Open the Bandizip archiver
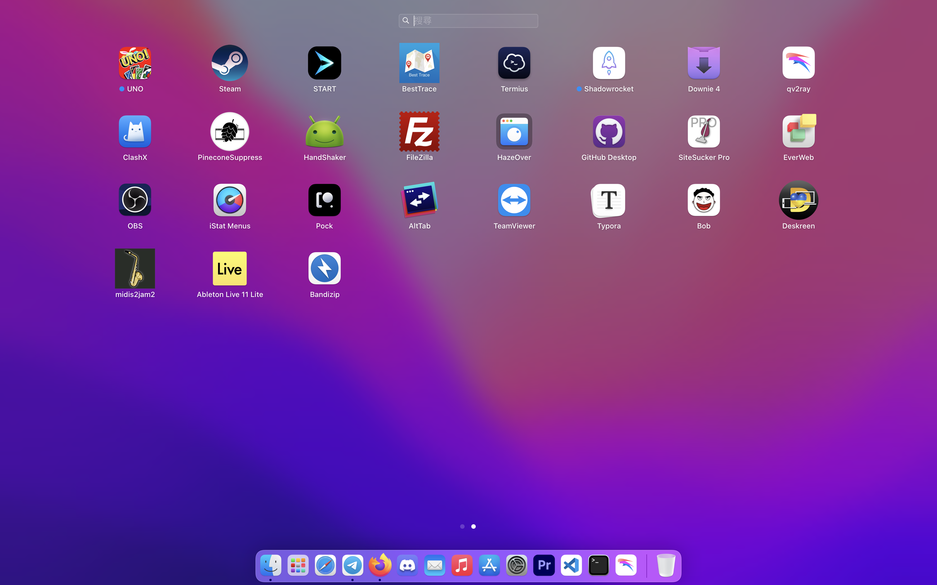 325,269
